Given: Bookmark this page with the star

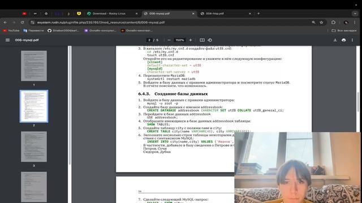Looking at the screenshot, I should [x=321, y=23].
